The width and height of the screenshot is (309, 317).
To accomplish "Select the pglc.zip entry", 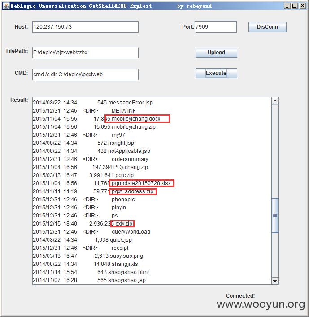I will (83, 175).
